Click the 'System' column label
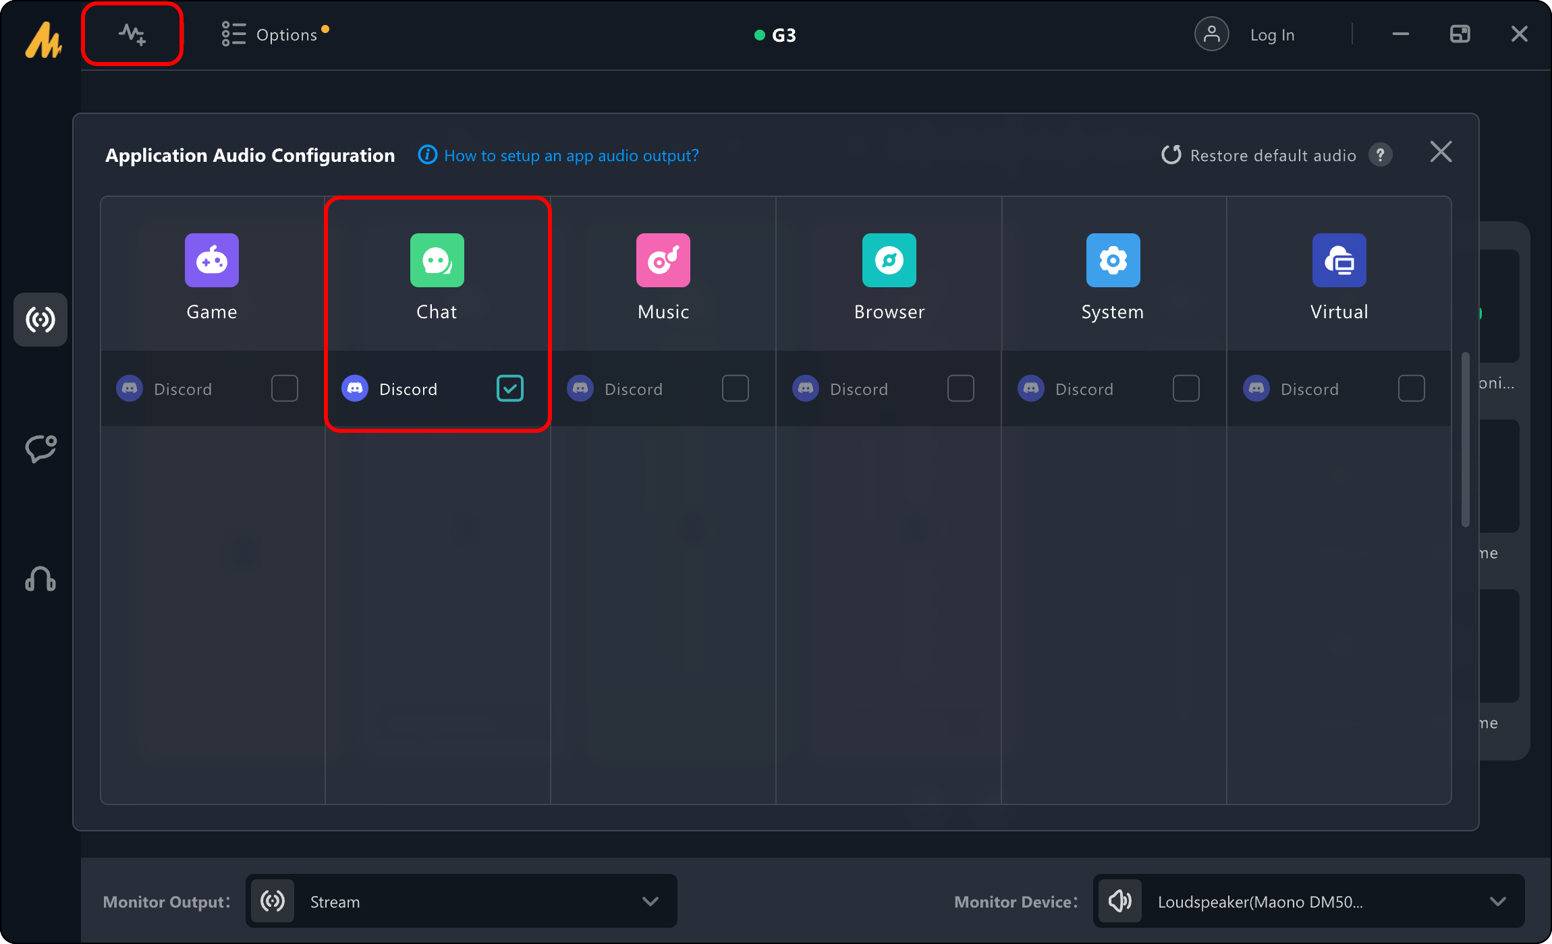Viewport: 1552px width, 944px height. (1113, 313)
